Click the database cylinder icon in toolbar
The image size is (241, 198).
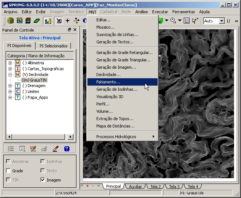tap(10, 21)
